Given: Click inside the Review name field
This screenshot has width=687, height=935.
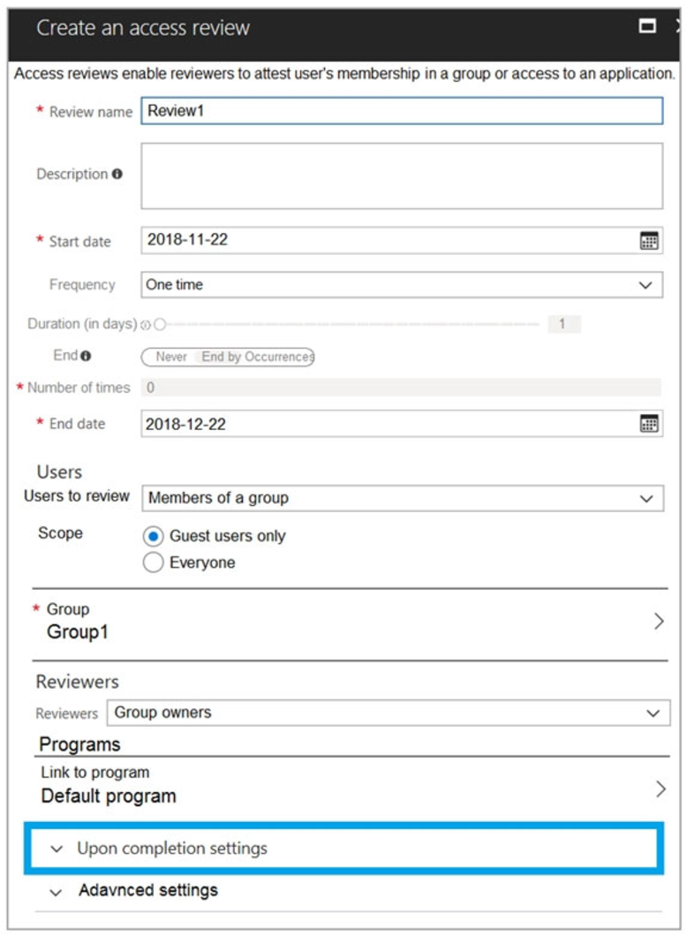Looking at the screenshot, I should [397, 109].
